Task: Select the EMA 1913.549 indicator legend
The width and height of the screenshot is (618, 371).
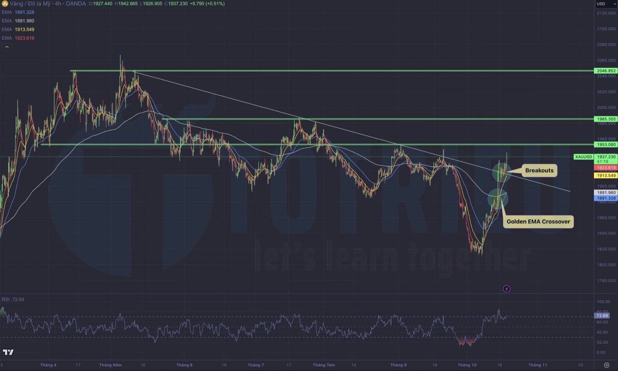Action: click(x=18, y=29)
